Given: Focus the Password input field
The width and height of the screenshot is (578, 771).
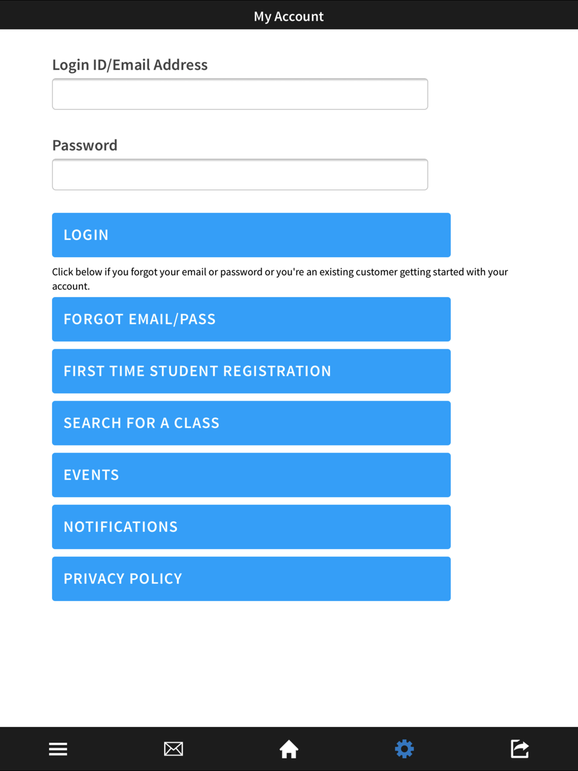Looking at the screenshot, I should (240, 174).
